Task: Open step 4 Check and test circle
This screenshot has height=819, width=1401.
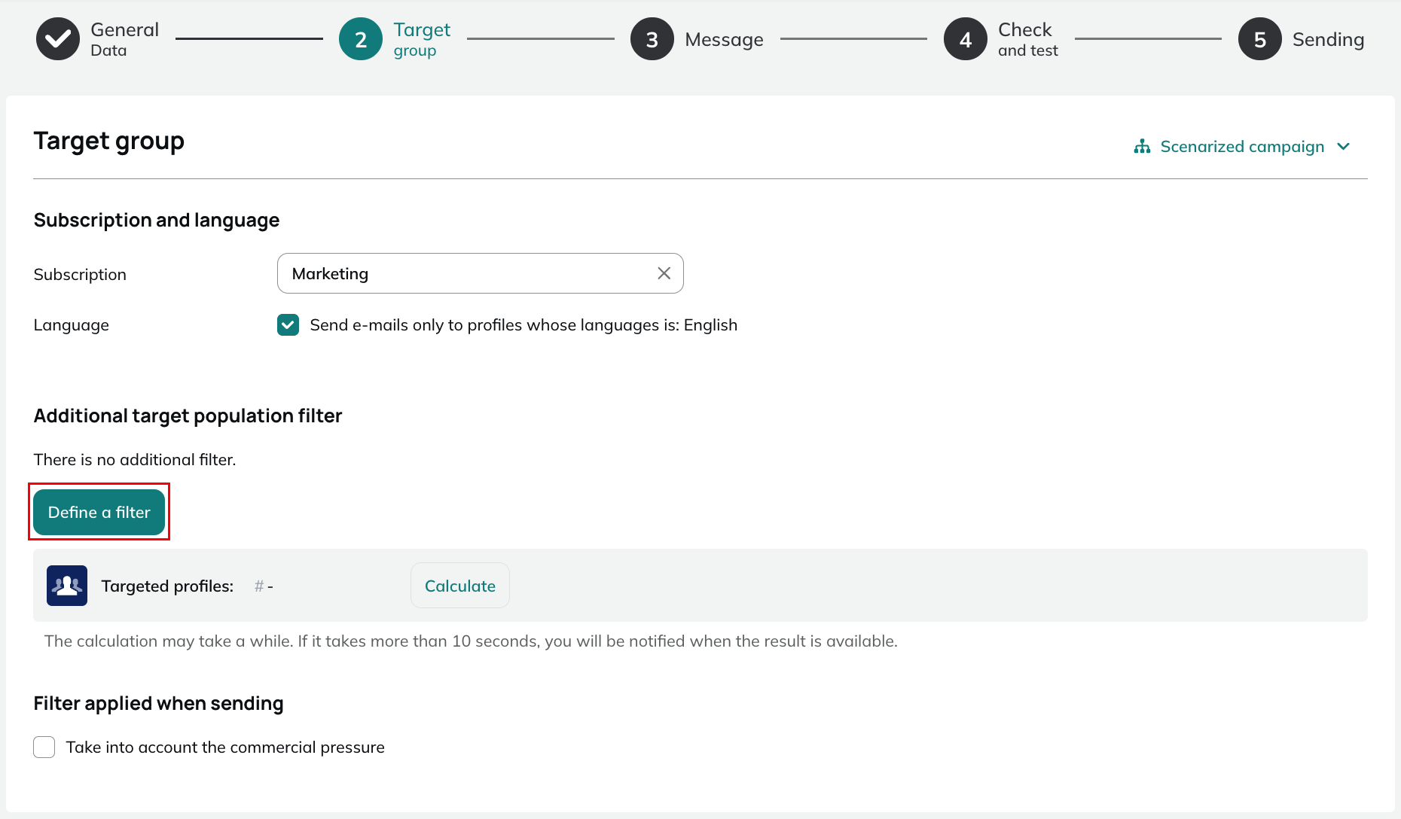Action: pos(966,39)
